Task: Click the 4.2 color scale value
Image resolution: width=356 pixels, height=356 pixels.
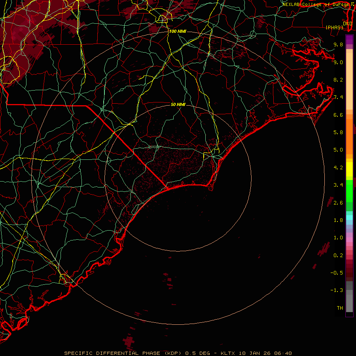Action: (x=338, y=168)
